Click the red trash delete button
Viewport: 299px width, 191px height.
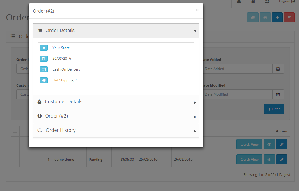289,17
